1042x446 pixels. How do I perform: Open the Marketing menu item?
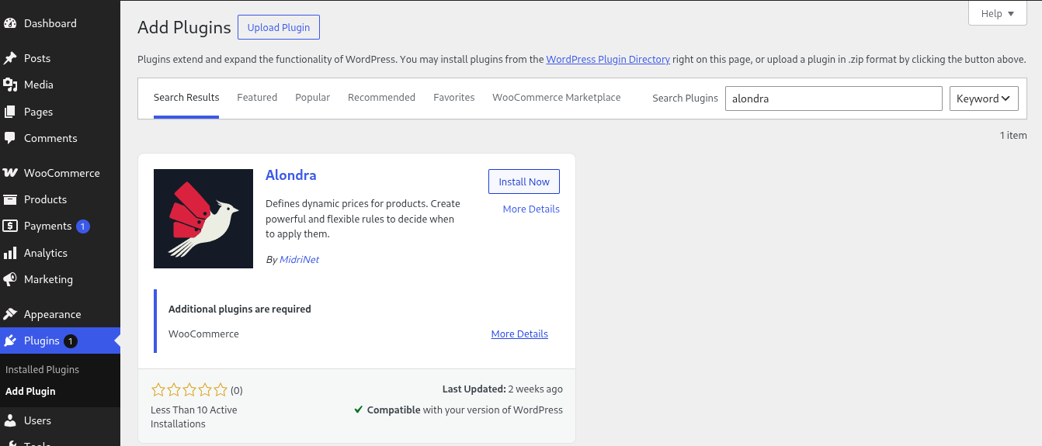60,279
